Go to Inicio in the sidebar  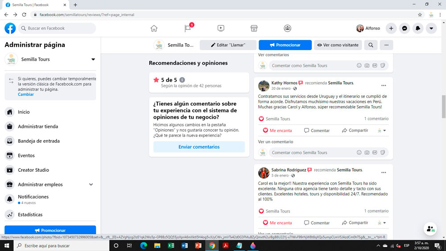pyautogui.click(x=50, y=112)
